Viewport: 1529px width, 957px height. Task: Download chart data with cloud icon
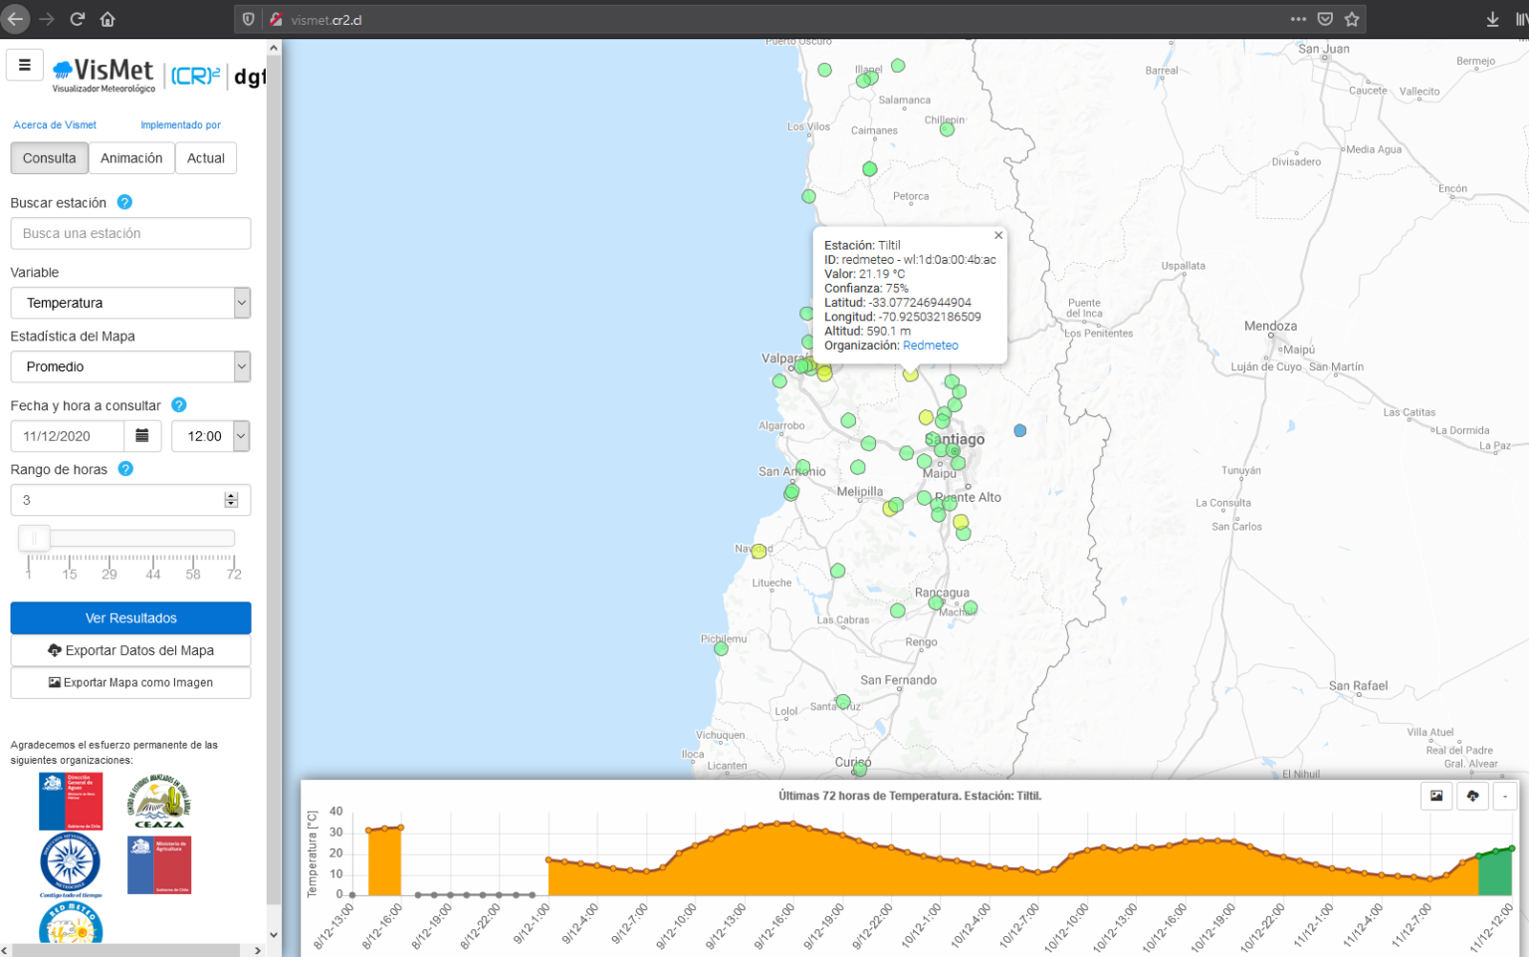pyautogui.click(x=1472, y=796)
